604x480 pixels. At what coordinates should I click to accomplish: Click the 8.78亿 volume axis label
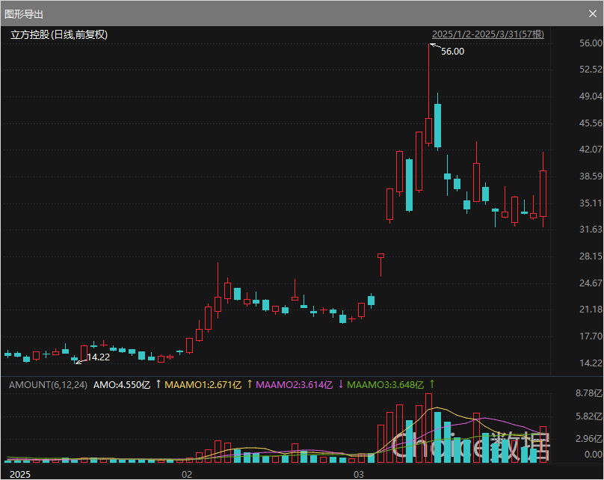tap(589, 393)
